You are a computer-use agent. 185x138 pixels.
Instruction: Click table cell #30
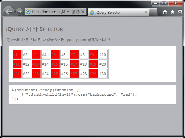(x=103, y=74)
